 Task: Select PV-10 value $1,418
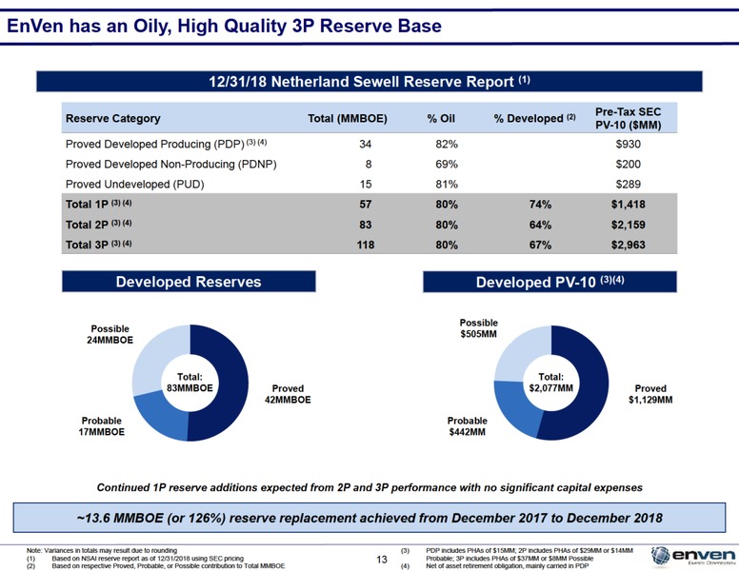click(x=629, y=204)
